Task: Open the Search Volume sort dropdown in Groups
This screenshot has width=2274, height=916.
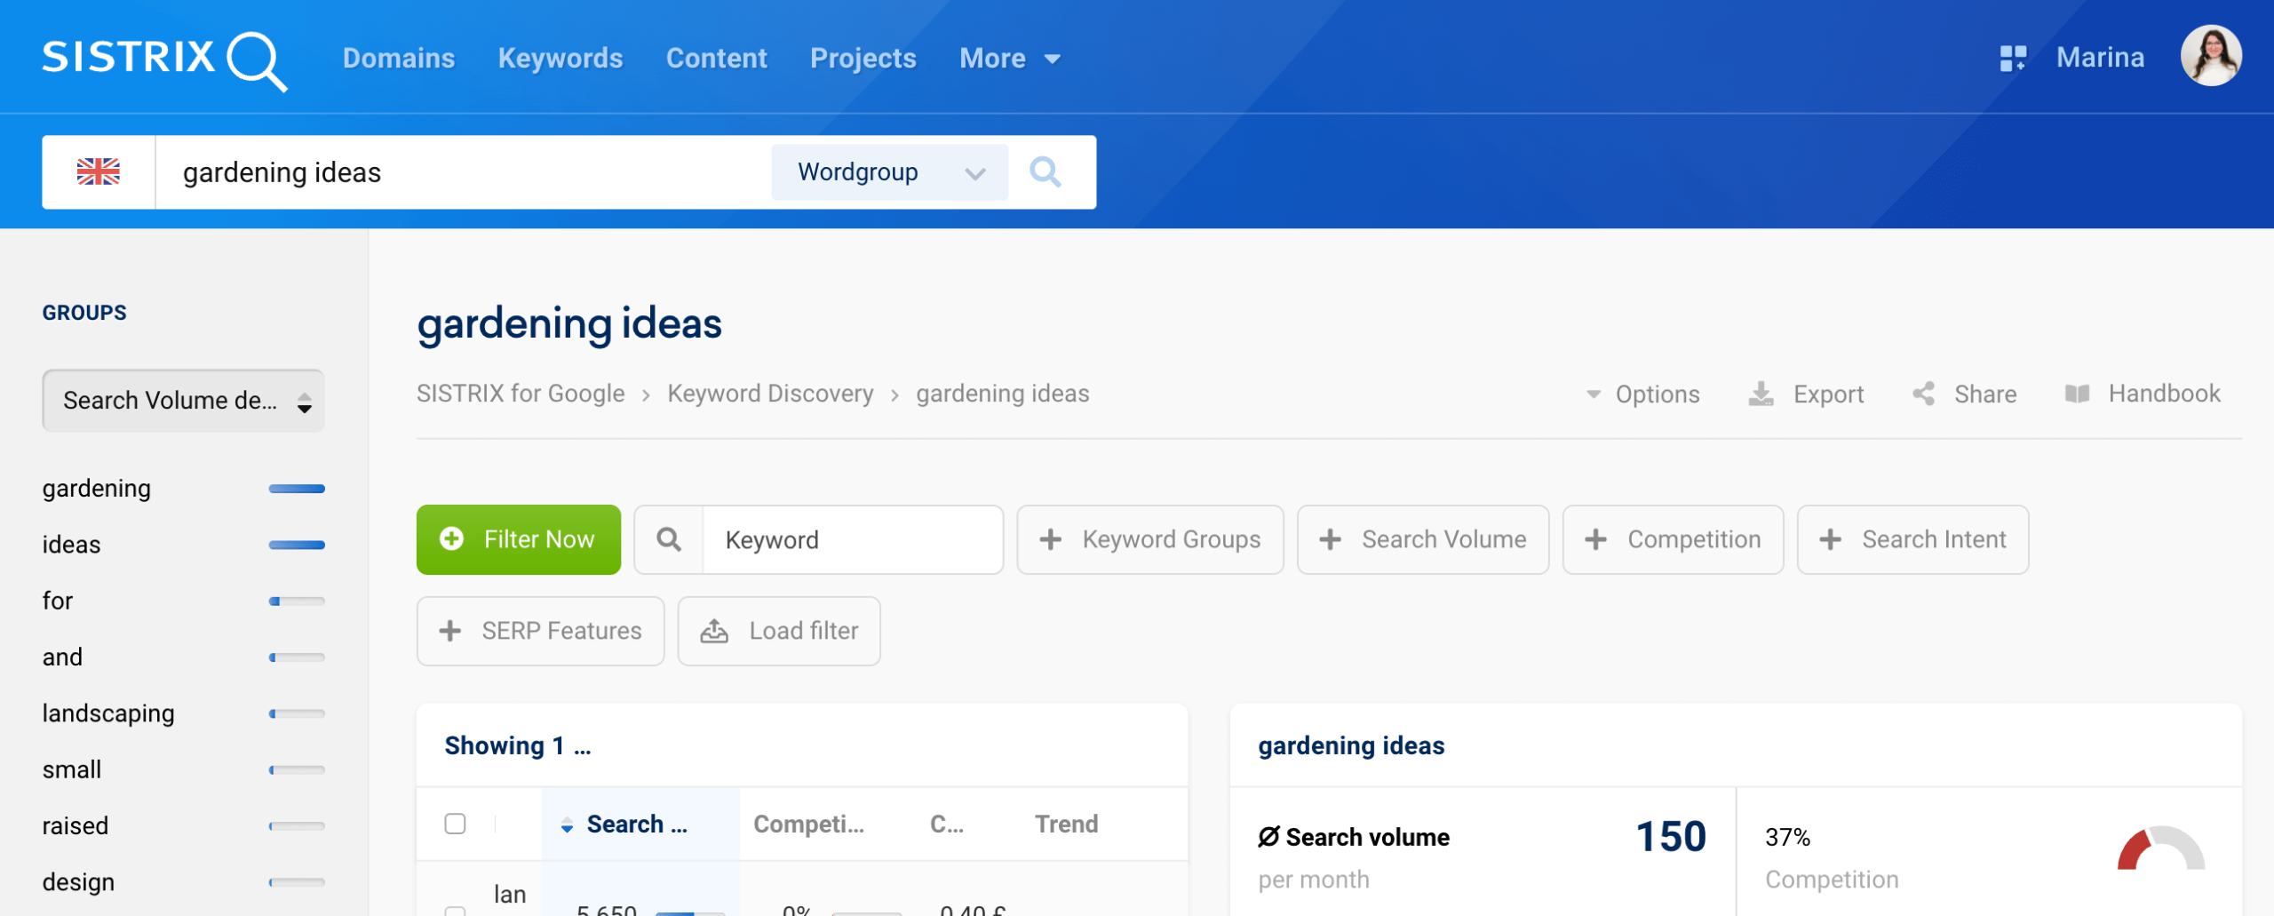Action: coord(183,401)
